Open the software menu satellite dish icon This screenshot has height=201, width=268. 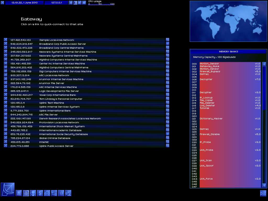[8, 189]
